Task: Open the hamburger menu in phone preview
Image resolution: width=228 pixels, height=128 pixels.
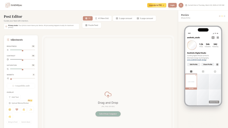Action: click(x=218, y=38)
